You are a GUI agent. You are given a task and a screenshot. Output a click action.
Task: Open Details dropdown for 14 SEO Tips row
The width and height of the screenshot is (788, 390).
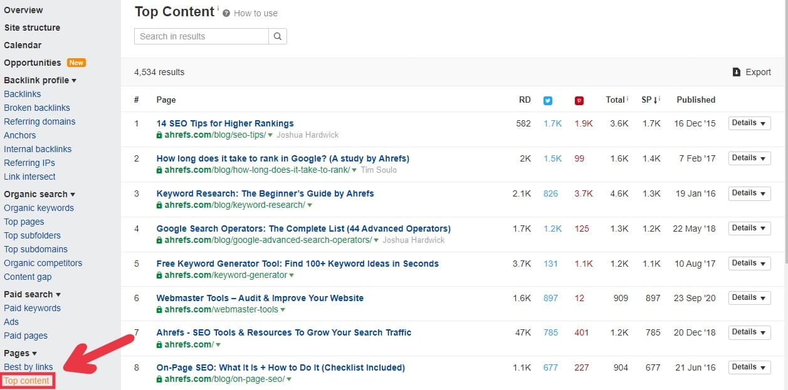tap(749, 123)
